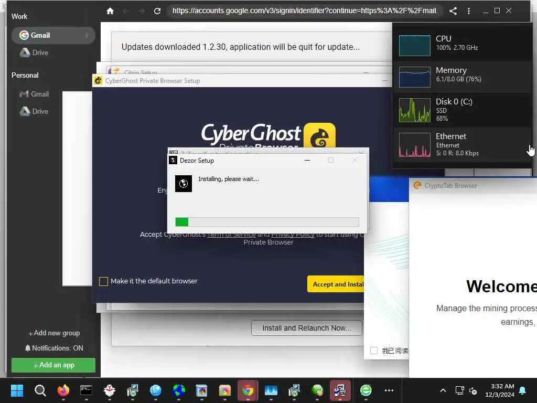
Task: Open the green 360 browser taskbar icon
Action: [366, 390]
